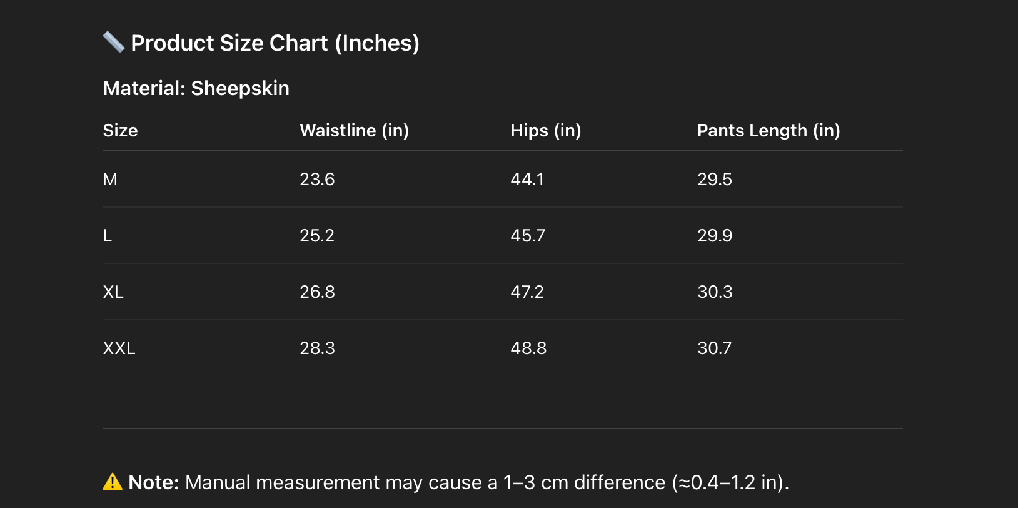The image size is (1018, 508).
Task: Click pants length value 30.3 for XL
Action: [x=715, y=292]
